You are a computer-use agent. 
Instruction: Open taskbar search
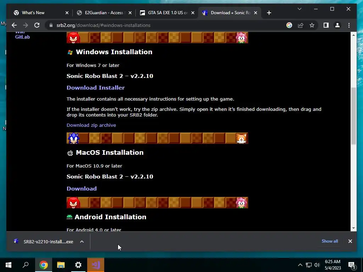(x=26, y=265)
